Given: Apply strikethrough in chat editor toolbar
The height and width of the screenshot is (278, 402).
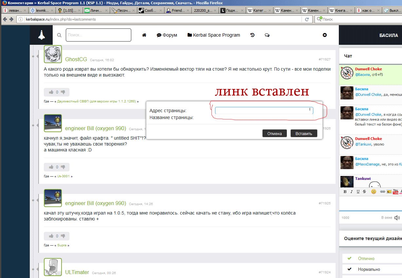Looking at the screenshot, I should pos(364,191).
